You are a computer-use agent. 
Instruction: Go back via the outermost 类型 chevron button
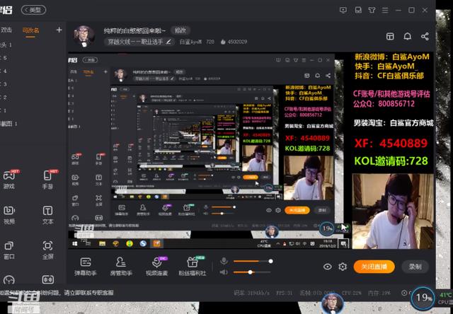click(33, 10)
